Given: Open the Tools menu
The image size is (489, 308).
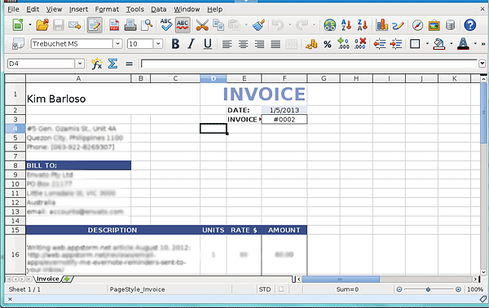Looking at the screenshot, I should tap(135, 9).
